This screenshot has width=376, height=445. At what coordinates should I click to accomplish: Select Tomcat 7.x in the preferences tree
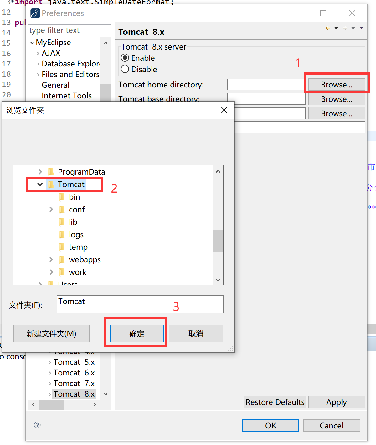[x=74, y=384]
